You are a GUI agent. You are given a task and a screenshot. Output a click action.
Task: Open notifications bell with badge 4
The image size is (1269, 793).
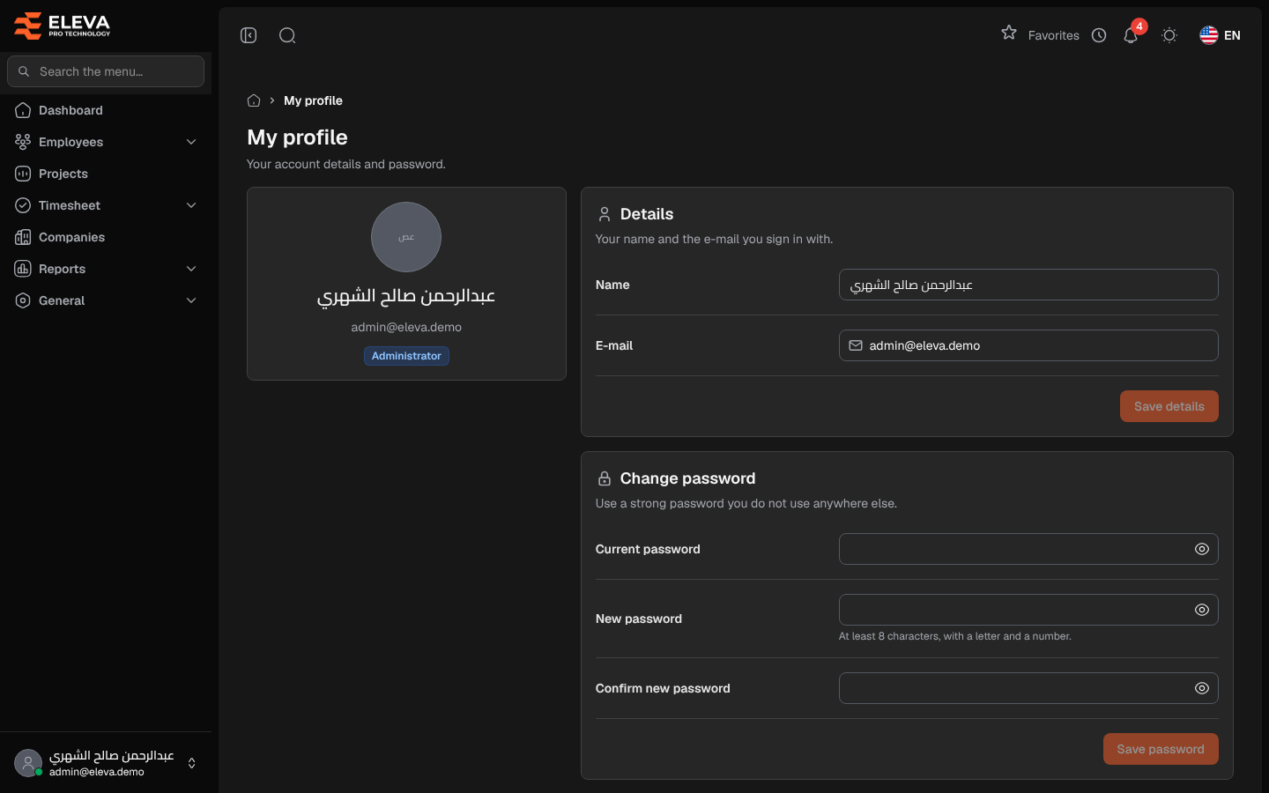[1132, 34]
